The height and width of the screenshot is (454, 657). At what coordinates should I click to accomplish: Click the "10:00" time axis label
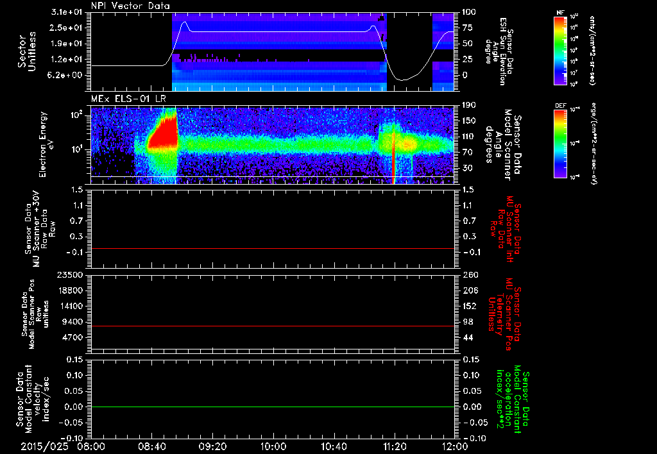tap(273, 446)
